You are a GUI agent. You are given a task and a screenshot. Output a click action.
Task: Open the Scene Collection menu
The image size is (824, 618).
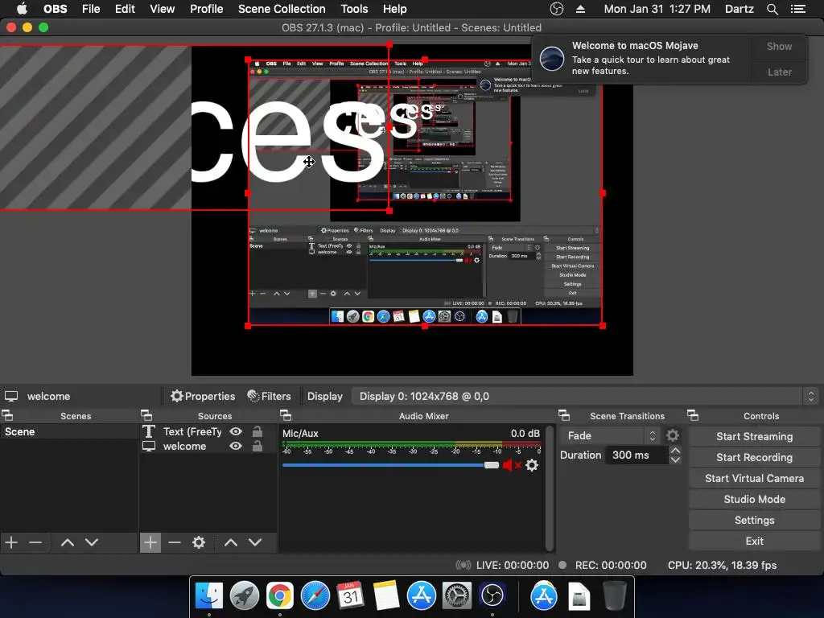click(282, 9)
